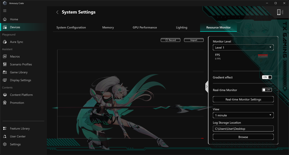Viewport: 289px width, 155px height.
Task: Switch to the GPU Performance tab
Action: (145, 27)
